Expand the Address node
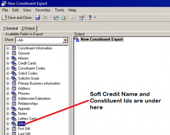The image size is (170, 135). tap(7, 89)
